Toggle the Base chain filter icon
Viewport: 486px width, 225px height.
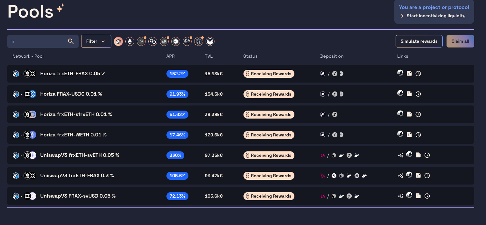tap(176, 41)
